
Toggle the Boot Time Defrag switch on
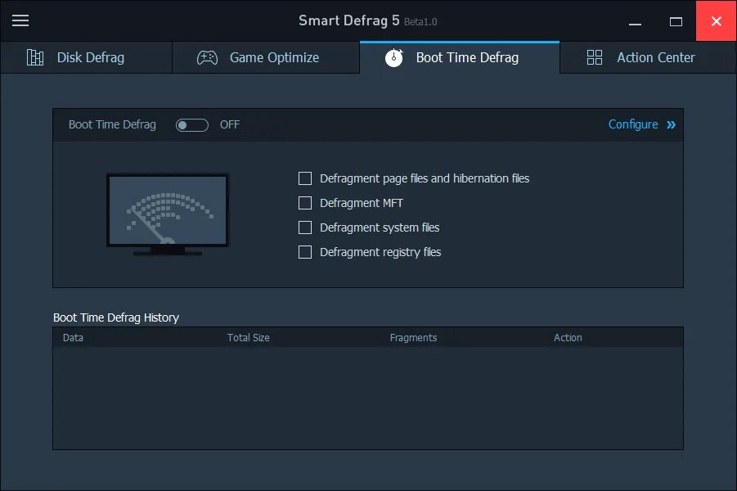[191, 124]
